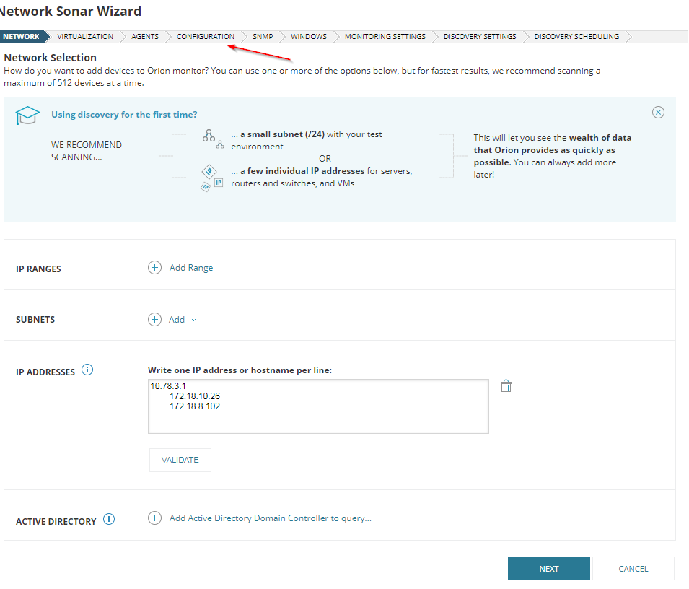Add Active Directory Domain Controller to query
689x589 pixels.
pos(271,518)
